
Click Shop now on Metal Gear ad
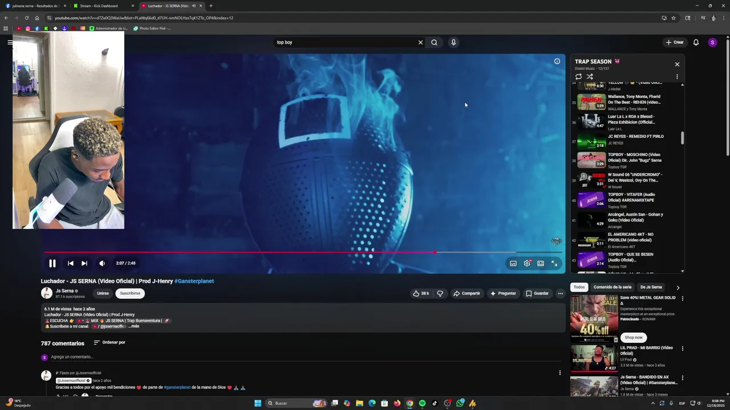633,337
